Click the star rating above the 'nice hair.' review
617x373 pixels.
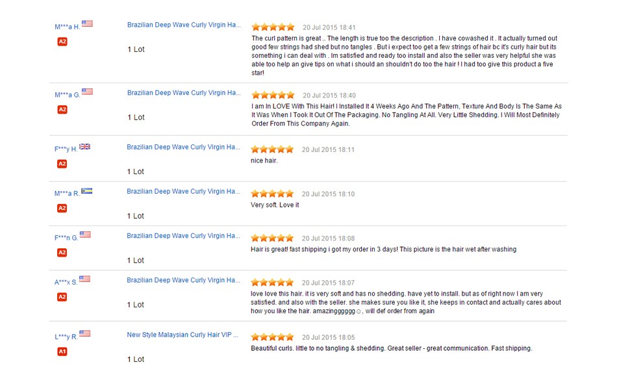click(x=272, y=149)
